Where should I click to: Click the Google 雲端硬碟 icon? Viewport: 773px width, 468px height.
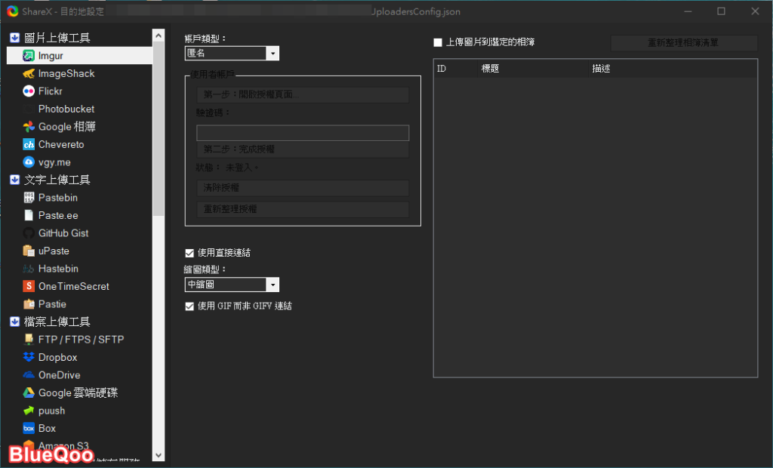pos(29,393)
